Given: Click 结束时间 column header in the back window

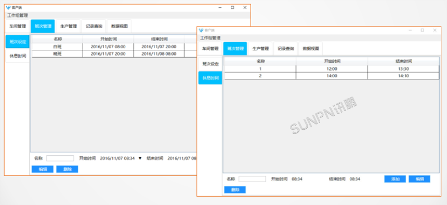Looking at the screenshot, I should click(159, 39).
